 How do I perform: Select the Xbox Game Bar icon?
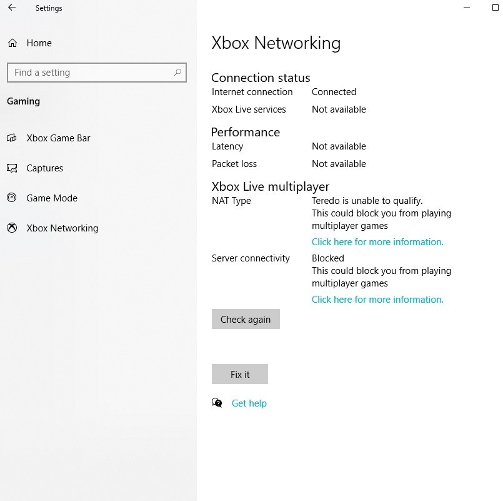click(12, 138)
